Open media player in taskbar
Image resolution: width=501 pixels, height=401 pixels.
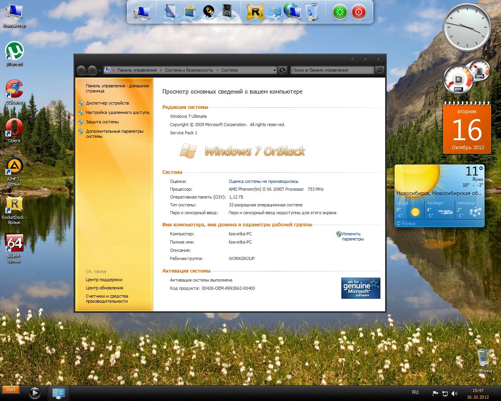35,393
